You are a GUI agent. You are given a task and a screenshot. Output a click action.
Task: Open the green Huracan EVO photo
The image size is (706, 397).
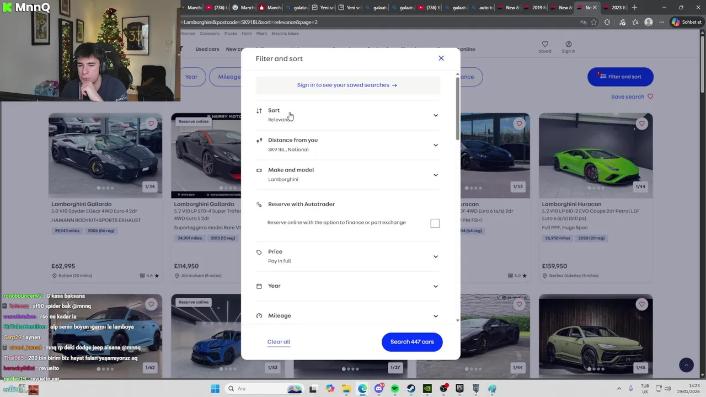[x=596, y=155]
